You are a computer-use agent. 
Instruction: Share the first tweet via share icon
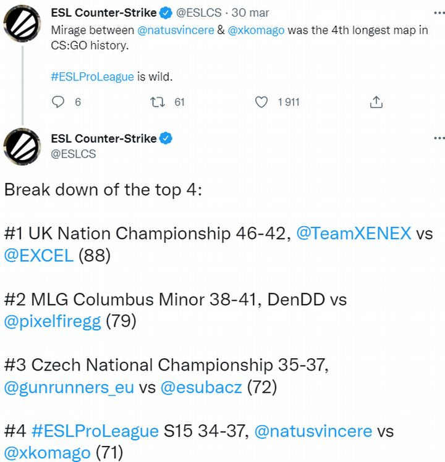click(376, 102)
